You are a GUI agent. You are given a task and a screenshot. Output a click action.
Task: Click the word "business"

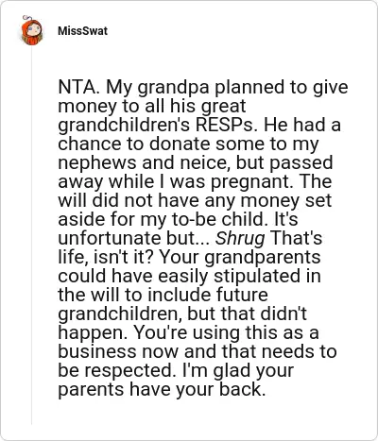(97, 351)
